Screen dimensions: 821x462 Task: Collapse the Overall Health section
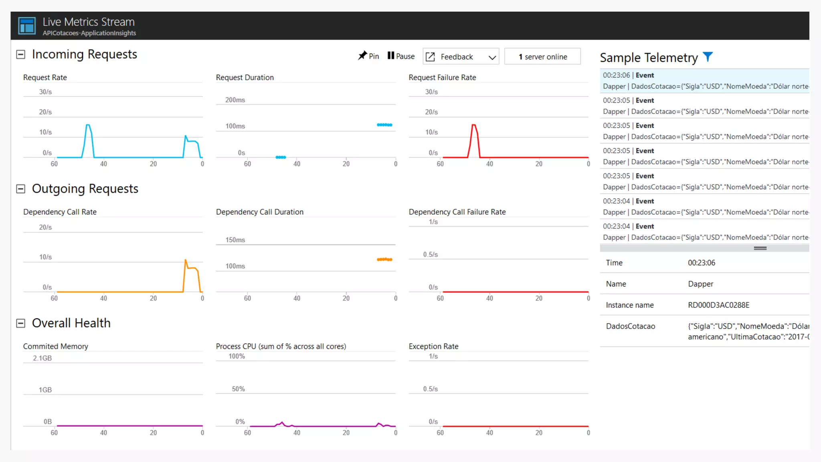pos(20,323)
